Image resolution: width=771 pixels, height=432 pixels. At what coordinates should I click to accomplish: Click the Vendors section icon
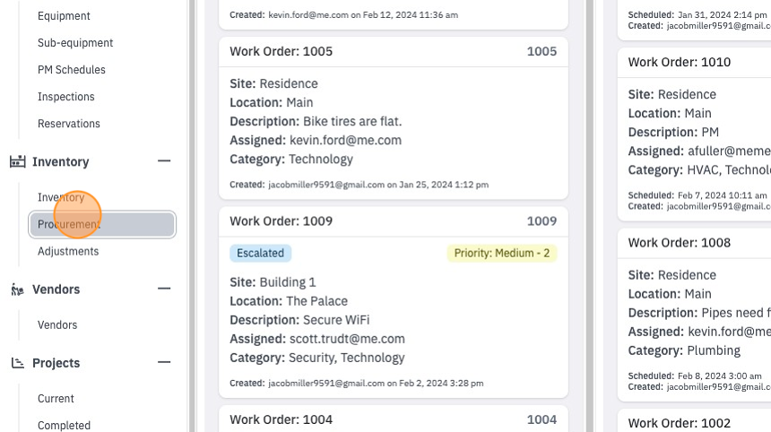[x=18, y=289]
